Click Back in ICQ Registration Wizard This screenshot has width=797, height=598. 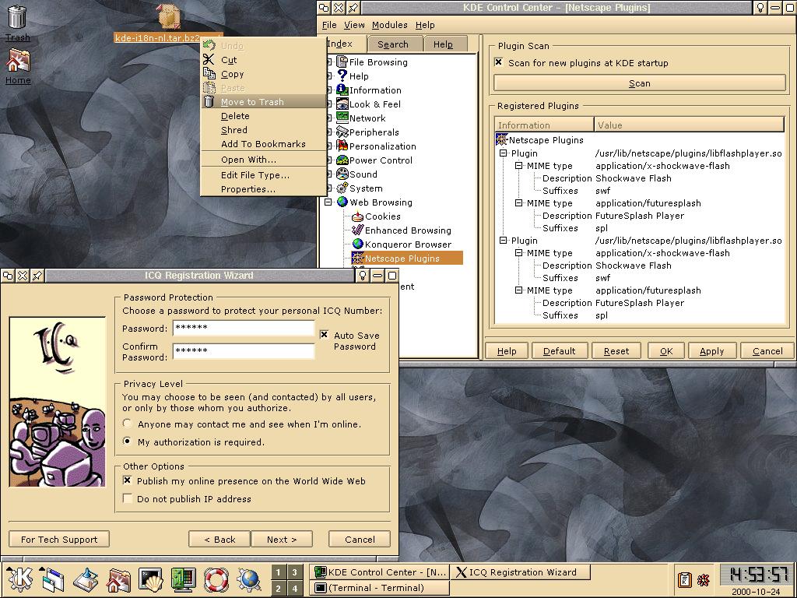point(219,539)
